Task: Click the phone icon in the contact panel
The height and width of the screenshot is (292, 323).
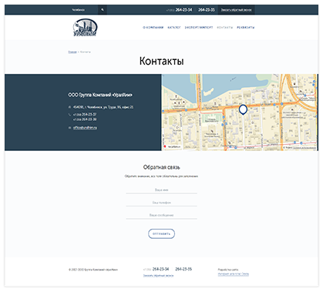Action: [x=69, y=115]
